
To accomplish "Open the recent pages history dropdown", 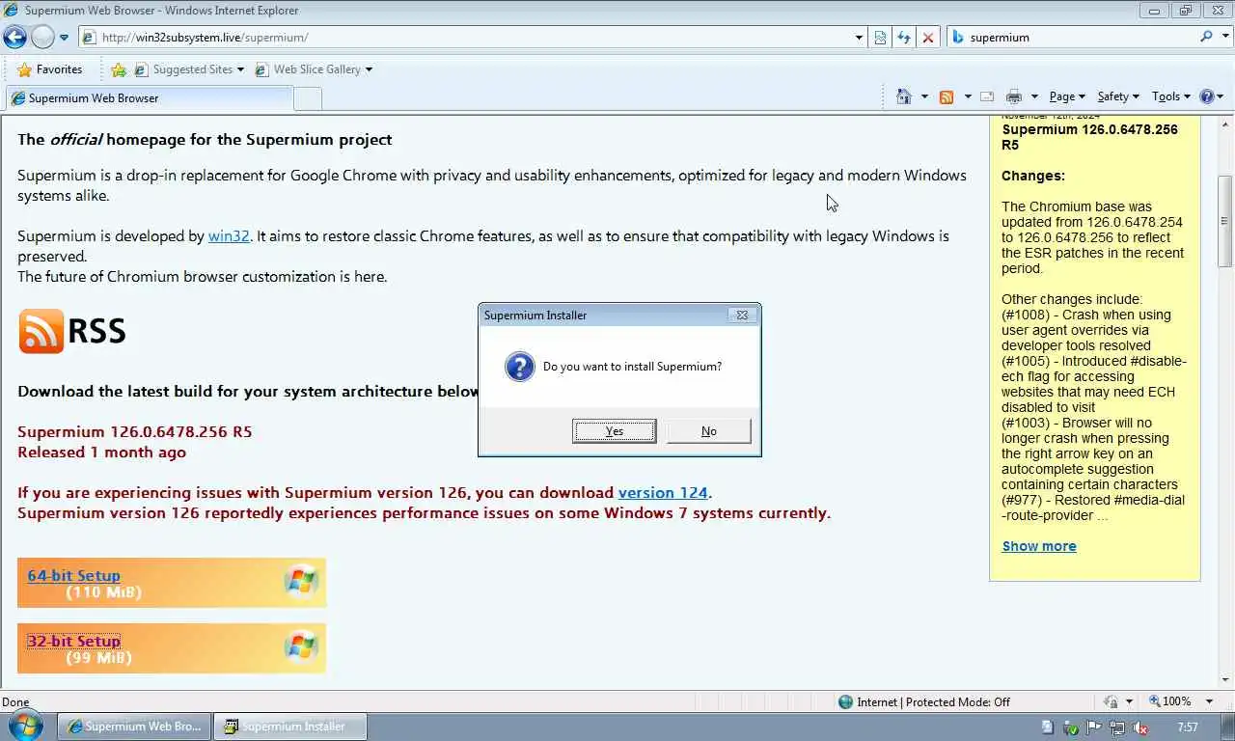I will [x=64, y=38].
